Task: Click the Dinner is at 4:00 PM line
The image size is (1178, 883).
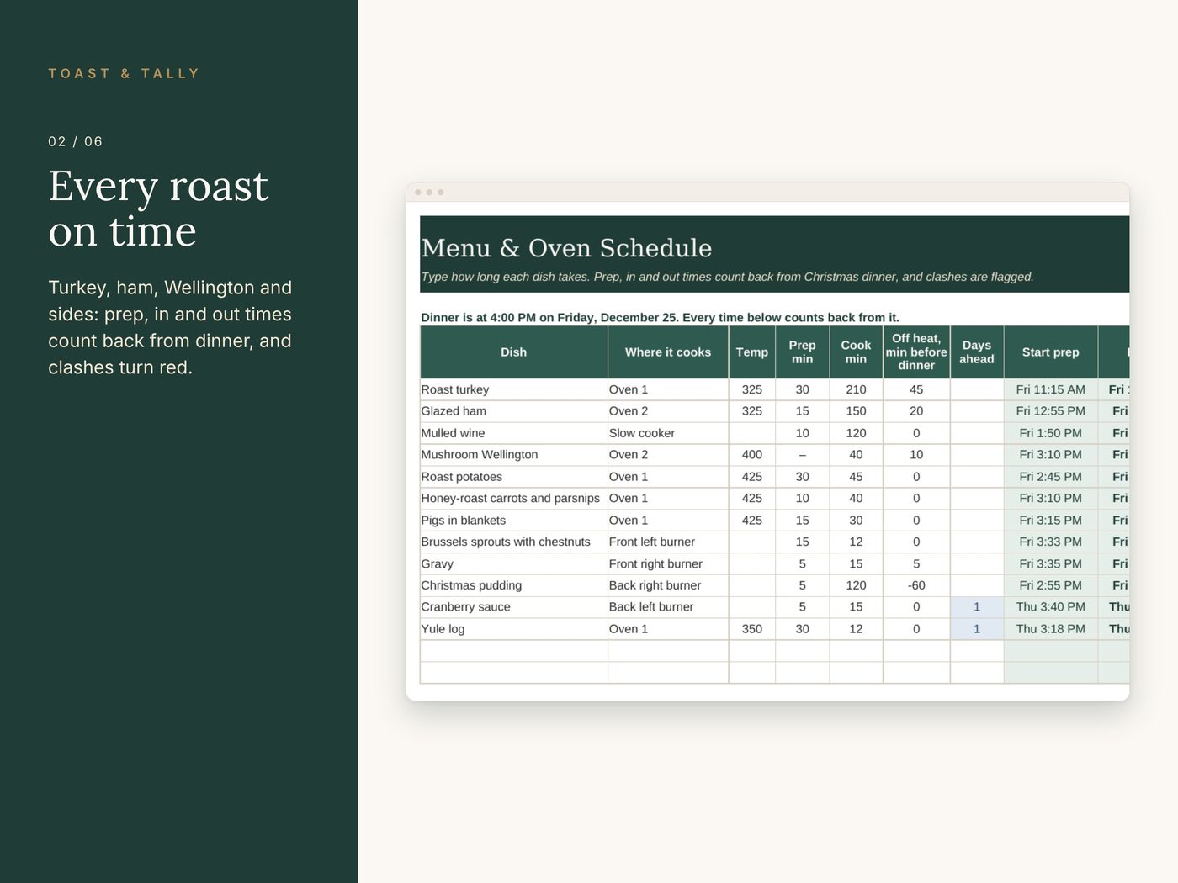Action: pos(660,318)
